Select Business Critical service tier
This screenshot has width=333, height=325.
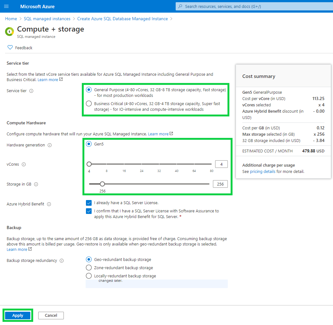89,103
